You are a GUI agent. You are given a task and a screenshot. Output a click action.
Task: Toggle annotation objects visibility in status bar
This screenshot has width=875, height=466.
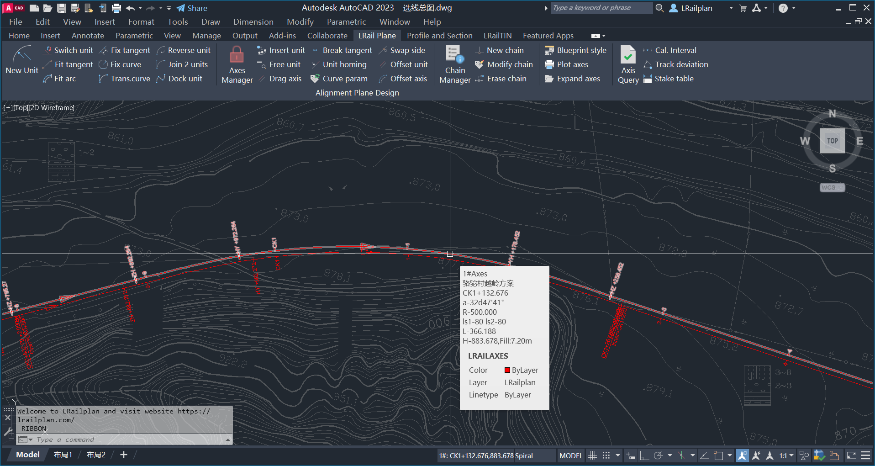tap(743, 455)
